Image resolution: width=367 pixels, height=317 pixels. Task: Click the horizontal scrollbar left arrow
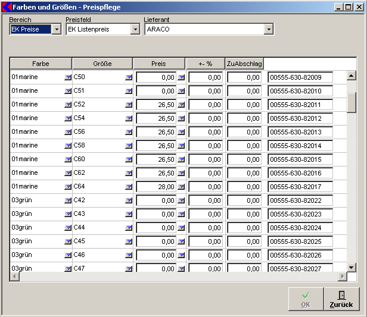[14, 277]
